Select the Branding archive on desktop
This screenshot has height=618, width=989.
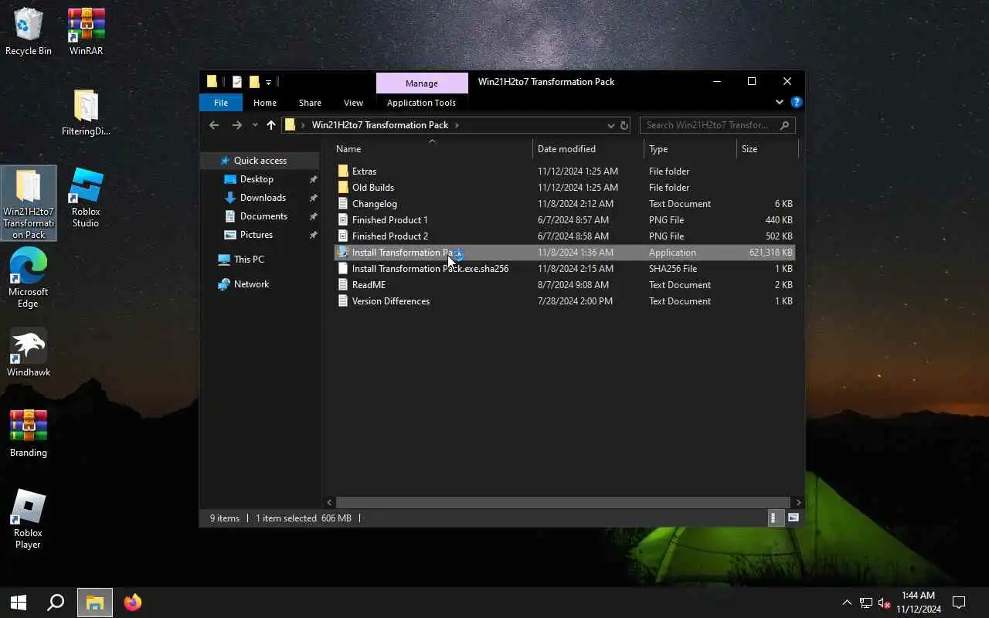(x=29, y=433)
